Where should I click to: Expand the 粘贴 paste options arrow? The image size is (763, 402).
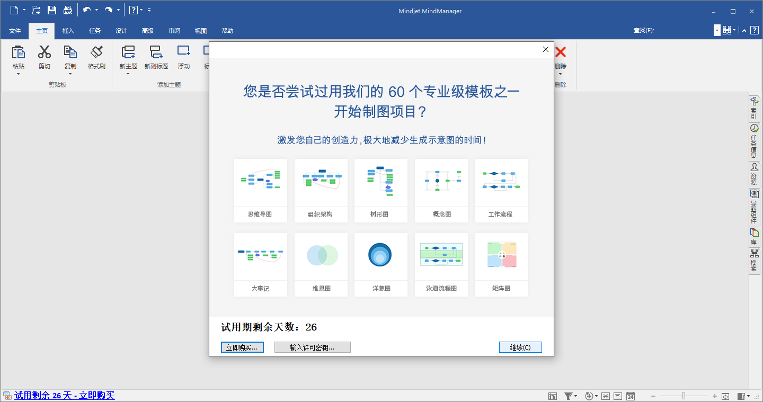tap(19, 74)
